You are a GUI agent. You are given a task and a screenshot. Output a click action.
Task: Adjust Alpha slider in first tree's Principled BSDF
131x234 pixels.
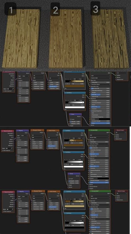(x=100, y=123)
